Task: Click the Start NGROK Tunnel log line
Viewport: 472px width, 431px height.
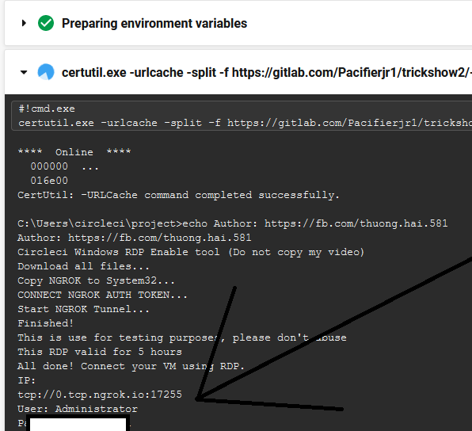Action: 83,309
